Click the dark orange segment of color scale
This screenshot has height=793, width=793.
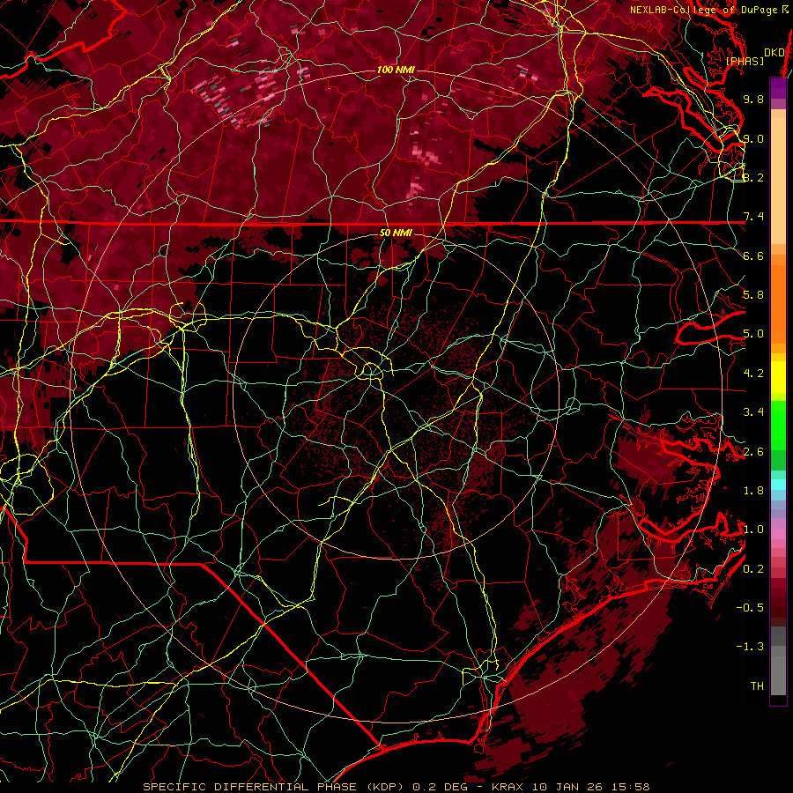point(778,303)
